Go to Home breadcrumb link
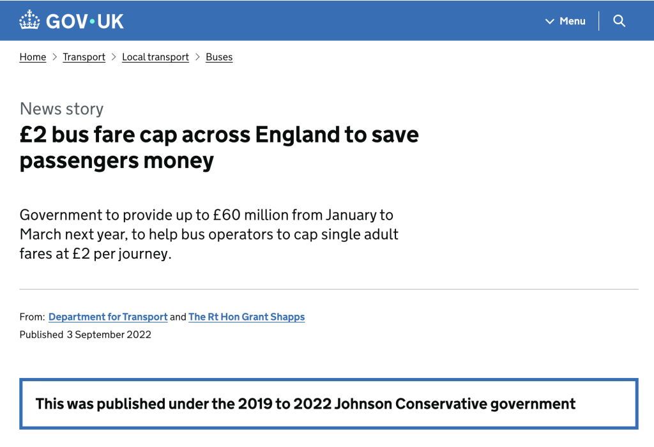Image resolution: width=654 pixels, height=447 pixels. point(33,57)
